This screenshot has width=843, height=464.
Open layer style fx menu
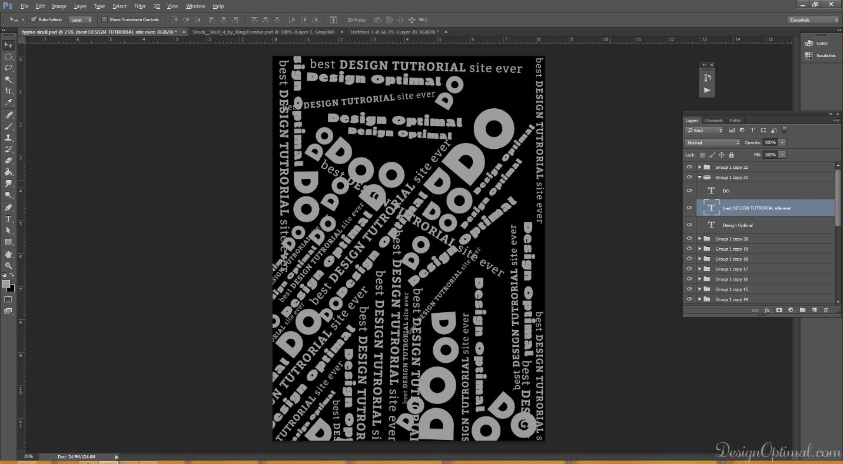pyautogui.click(x=767, y=310)
